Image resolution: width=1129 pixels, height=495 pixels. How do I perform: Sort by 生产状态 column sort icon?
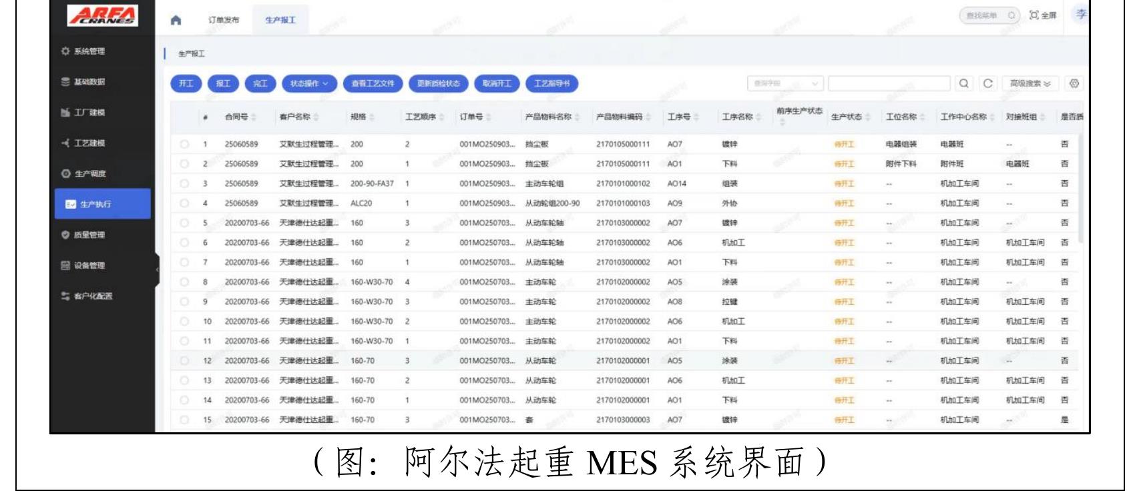point(868,117)
